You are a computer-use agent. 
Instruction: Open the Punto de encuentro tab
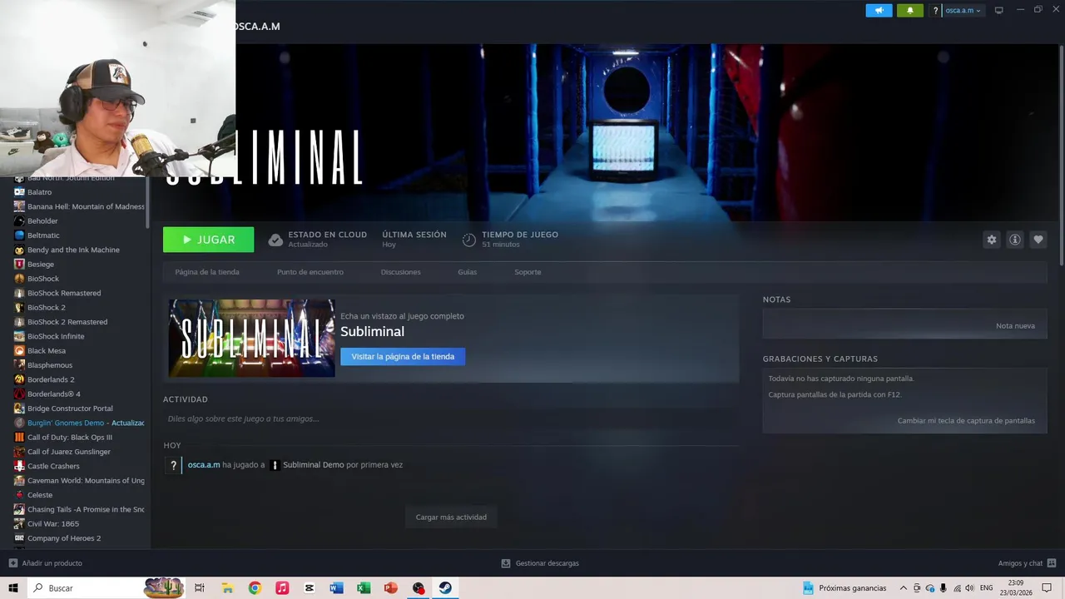click(310, 272)
